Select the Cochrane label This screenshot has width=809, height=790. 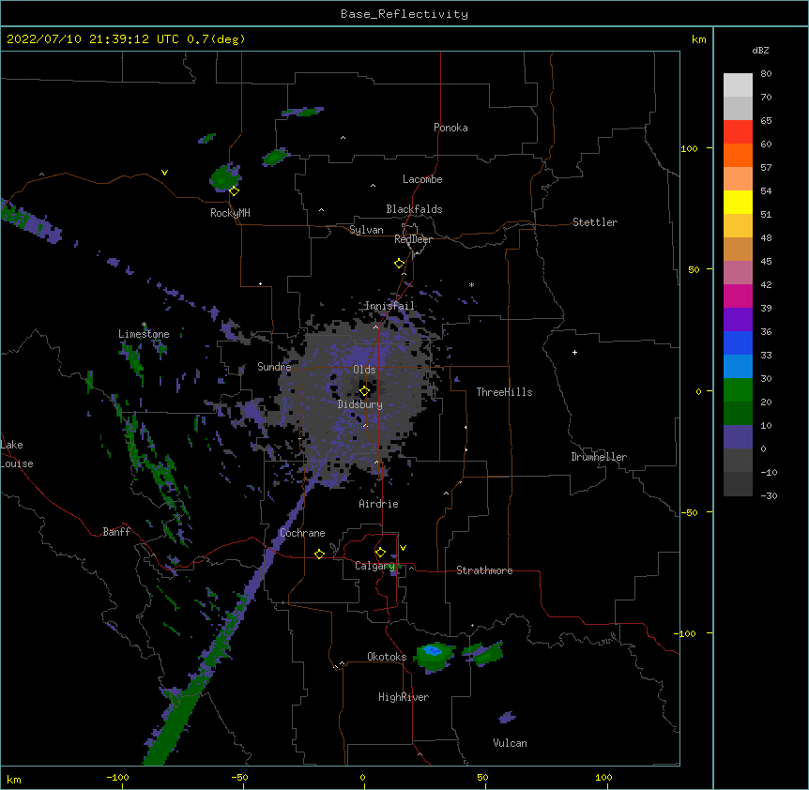pyautogui.click(x=302, y=533)
